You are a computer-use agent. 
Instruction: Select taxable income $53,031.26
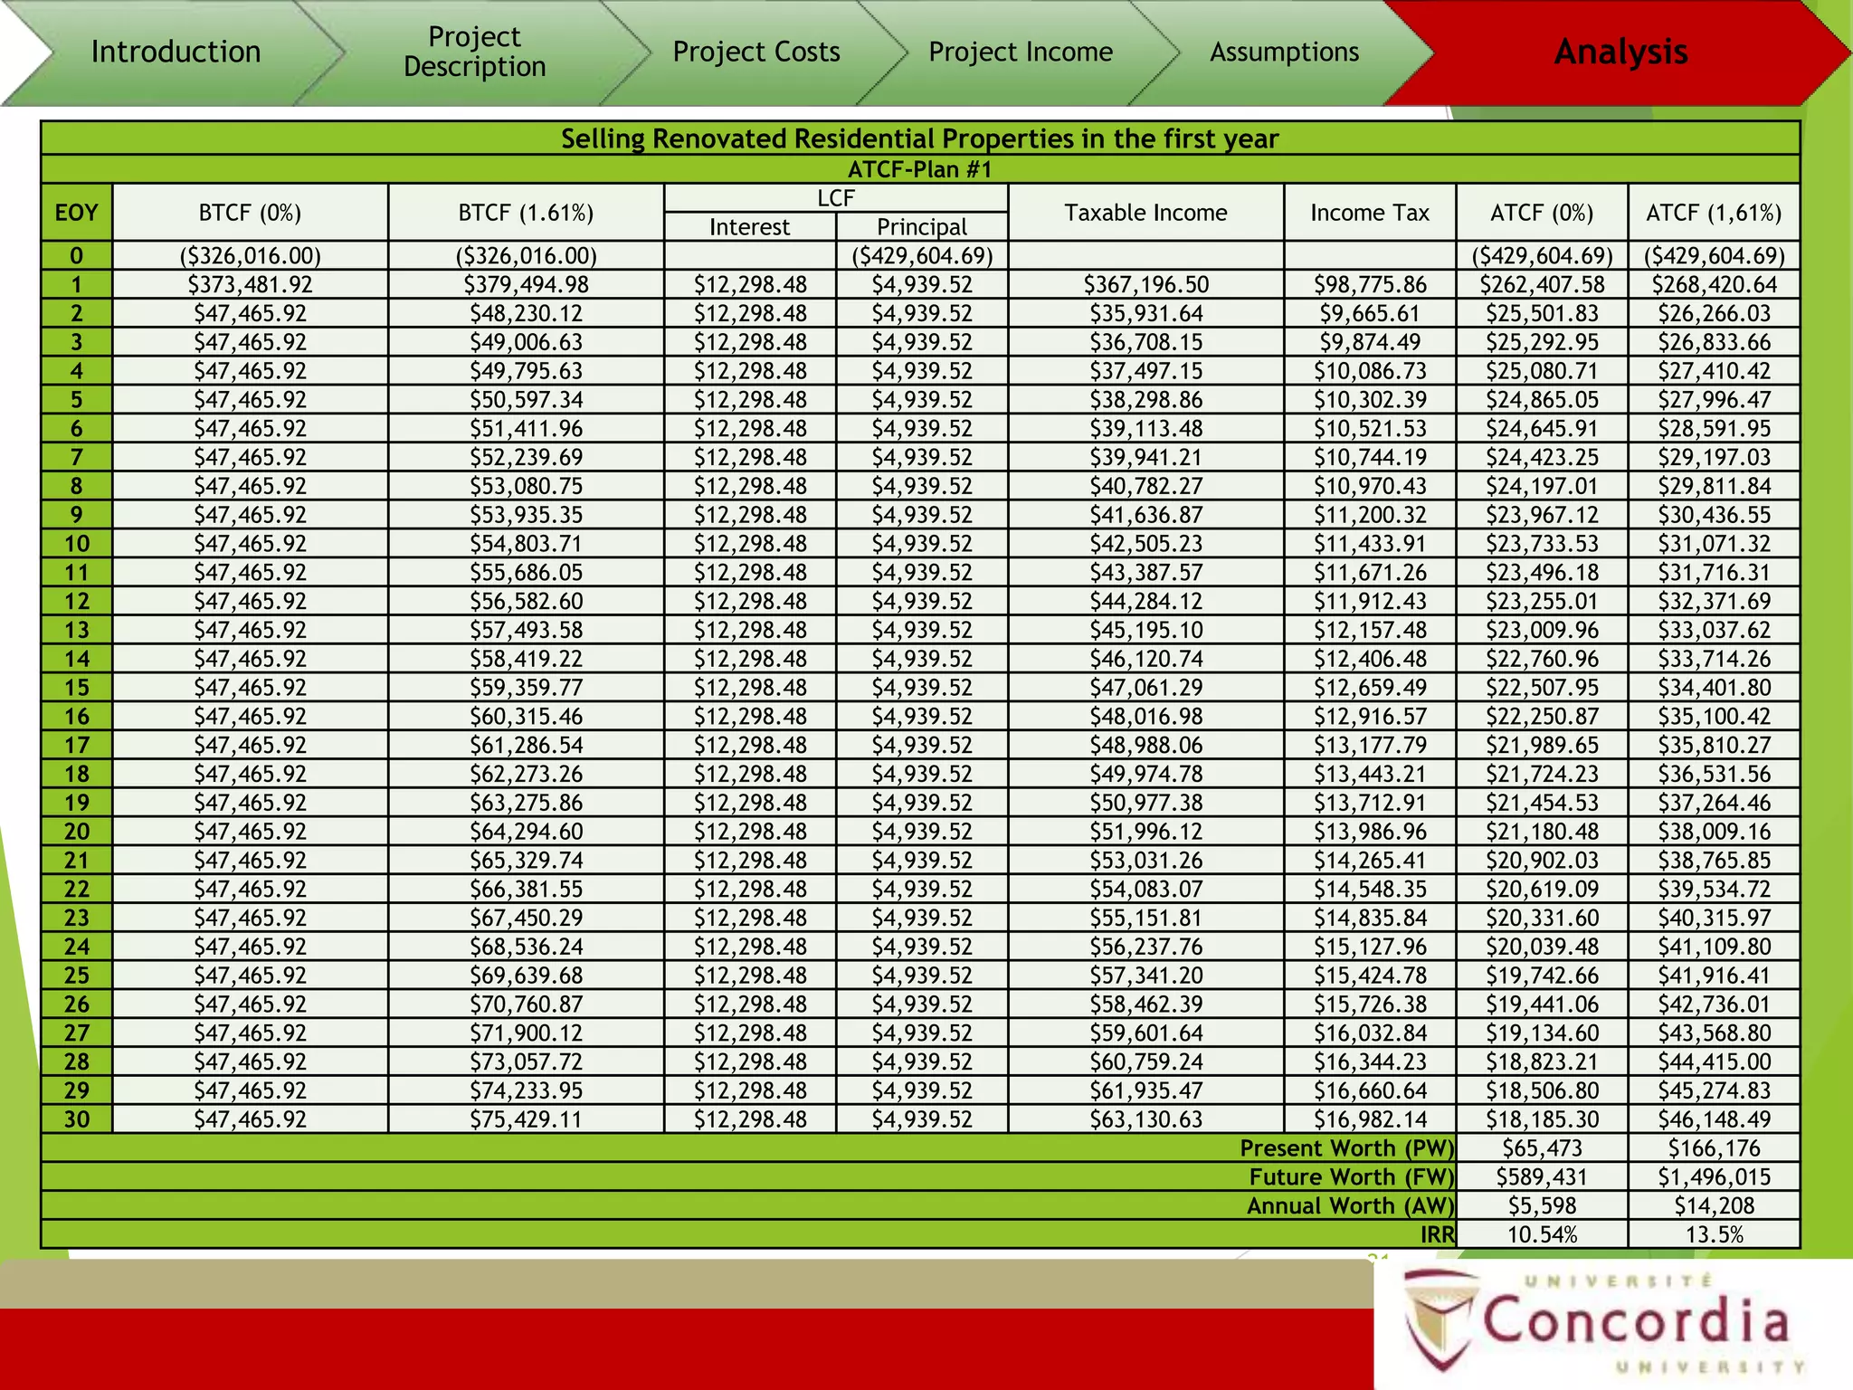tap(1145, 860)
